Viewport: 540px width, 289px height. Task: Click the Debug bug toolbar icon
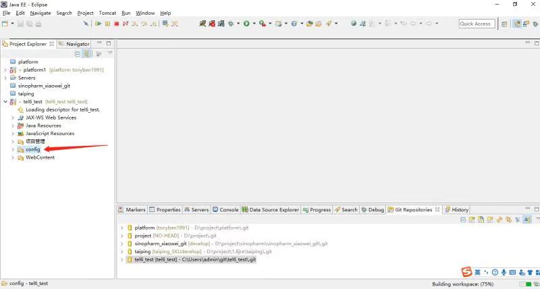pyautogui.click(x=231, y=24)
